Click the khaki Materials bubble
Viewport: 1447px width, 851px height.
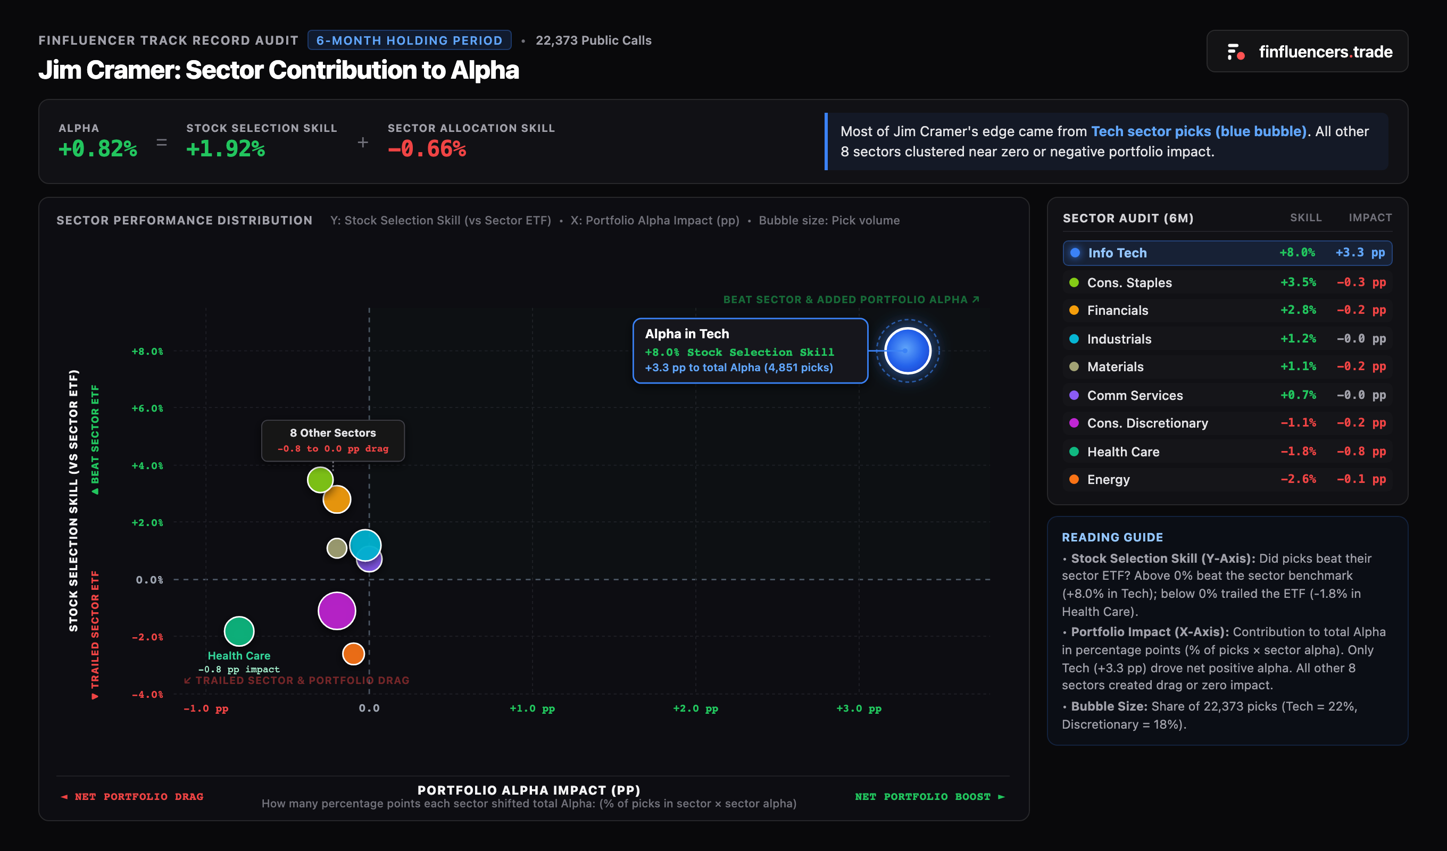[x=337, y=548]
